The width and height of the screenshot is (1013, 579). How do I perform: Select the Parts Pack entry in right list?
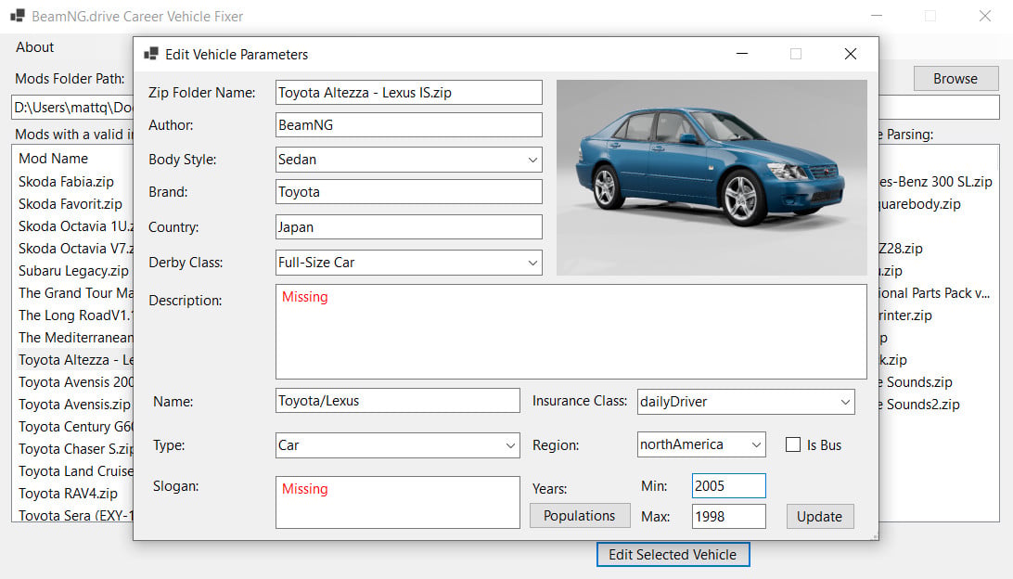point(934,292)
